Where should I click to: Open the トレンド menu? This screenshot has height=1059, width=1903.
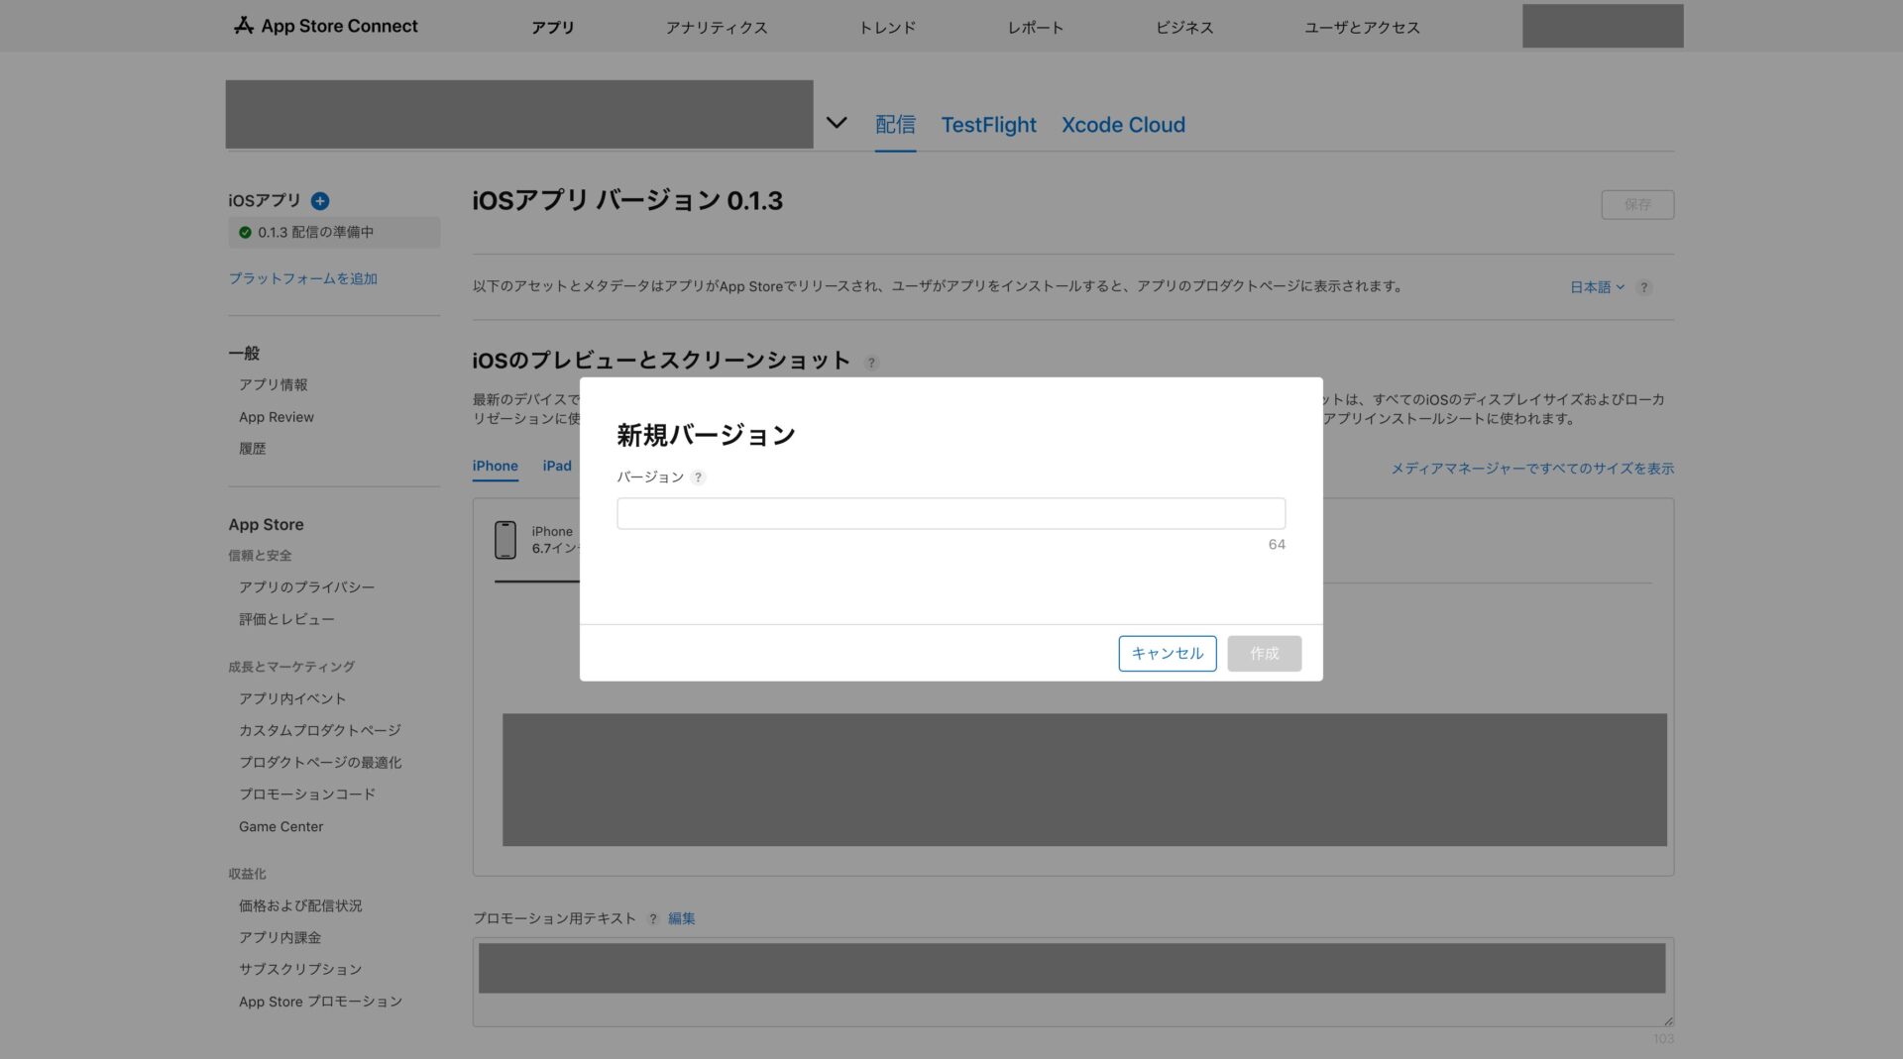[887, 28]
